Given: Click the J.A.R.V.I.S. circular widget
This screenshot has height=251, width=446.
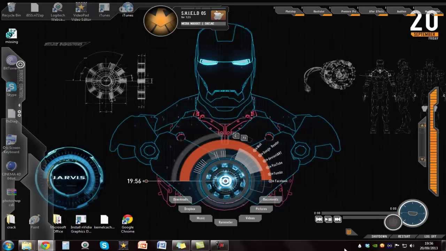Looking at the screenshot, I should click(69, 178).
